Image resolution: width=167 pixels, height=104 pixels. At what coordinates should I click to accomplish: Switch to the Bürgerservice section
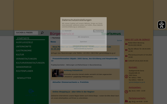(62, 34)
